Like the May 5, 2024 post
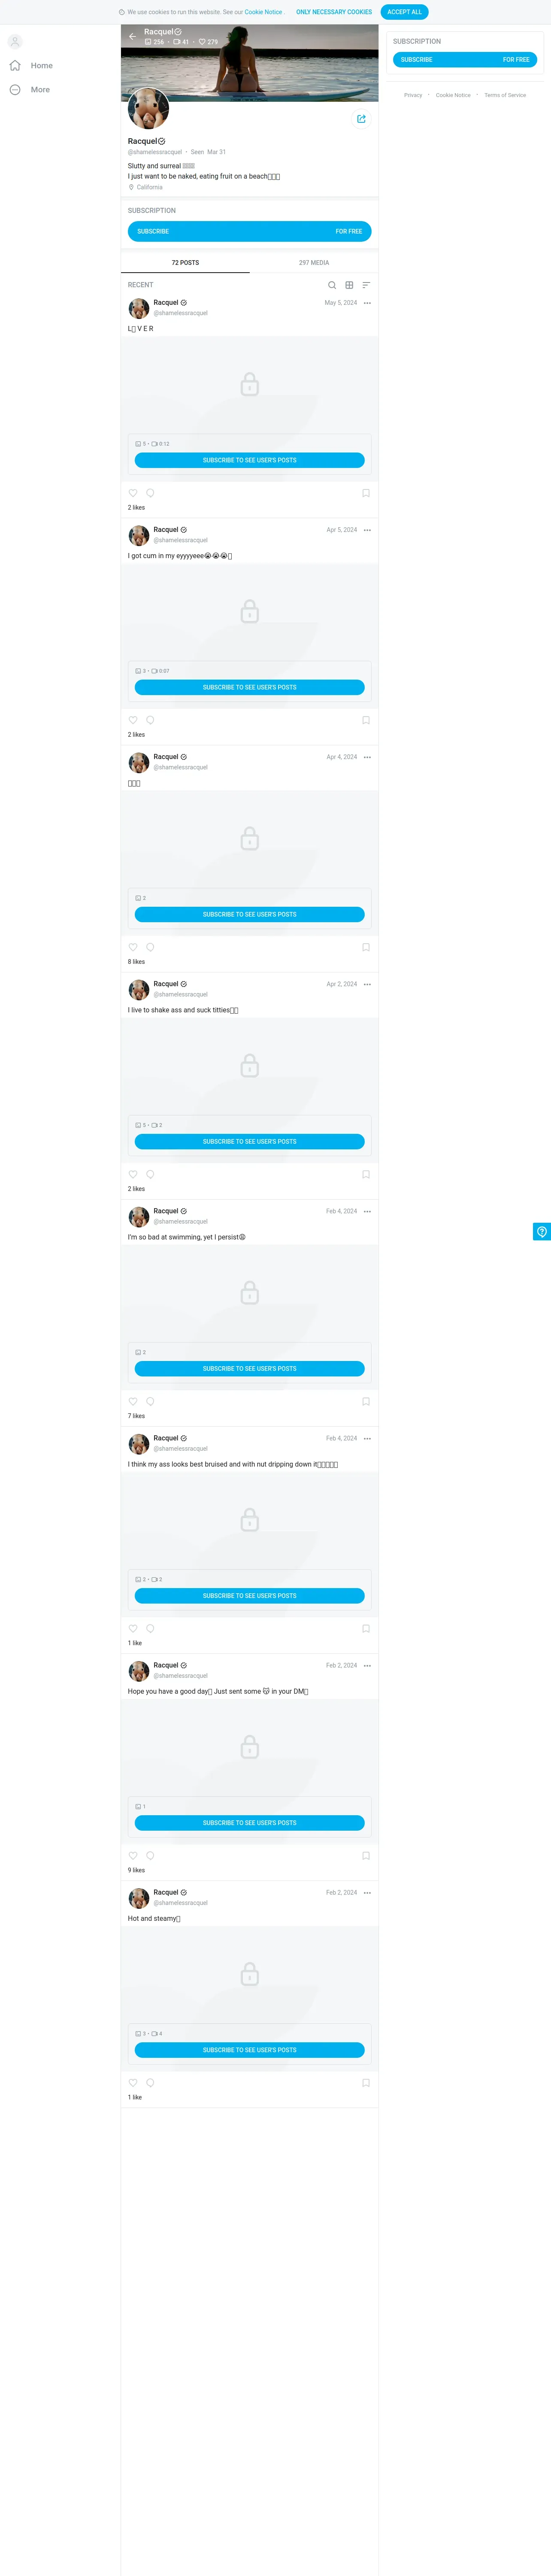551x2576 pixels. click(133, 493)
